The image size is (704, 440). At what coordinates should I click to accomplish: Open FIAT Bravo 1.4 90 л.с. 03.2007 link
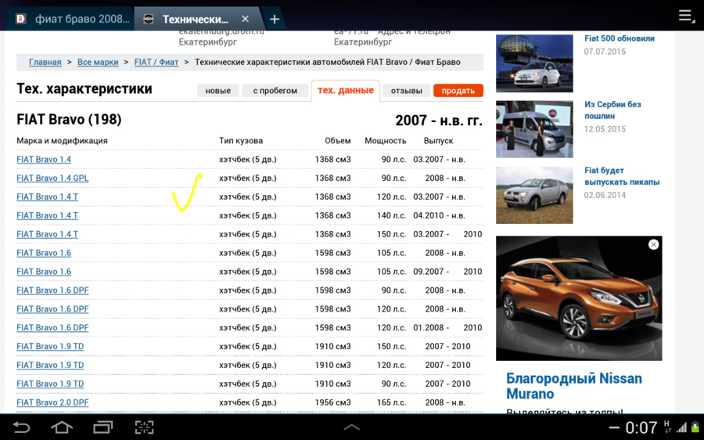(44, 160)
